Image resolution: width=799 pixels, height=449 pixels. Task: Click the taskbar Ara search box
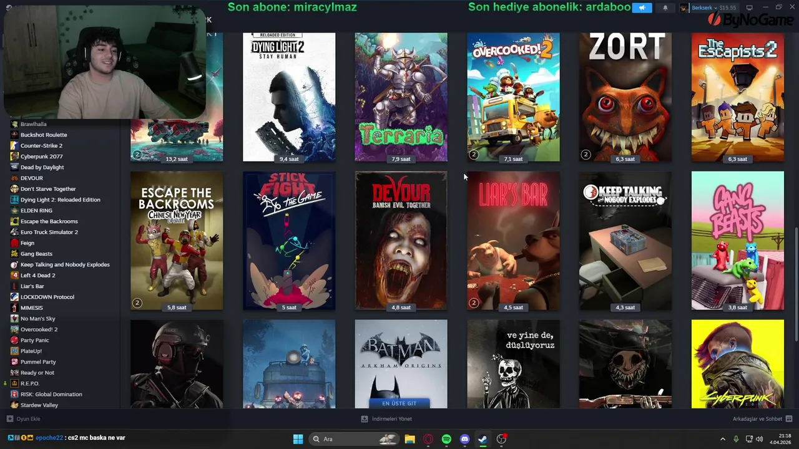355,439
